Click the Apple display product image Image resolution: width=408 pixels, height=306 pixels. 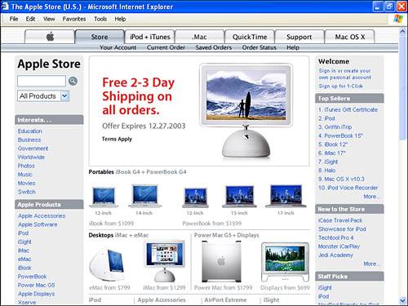[285, 262]
